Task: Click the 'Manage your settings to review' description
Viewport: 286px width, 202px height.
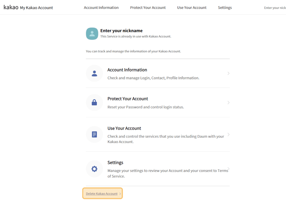Action: coord(168,173)
